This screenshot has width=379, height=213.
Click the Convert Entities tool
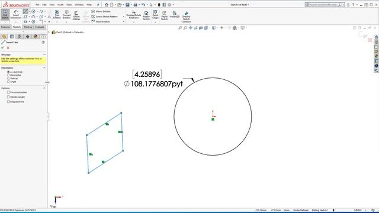click(x=66, y=14)
